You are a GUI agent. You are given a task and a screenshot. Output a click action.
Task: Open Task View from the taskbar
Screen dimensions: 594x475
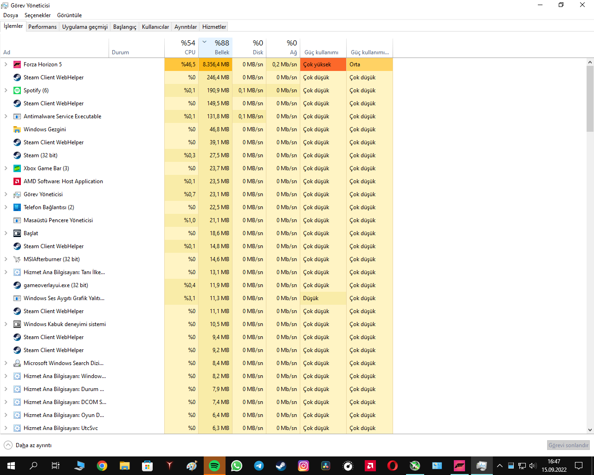pyautogui.click(x=56, y=466)
